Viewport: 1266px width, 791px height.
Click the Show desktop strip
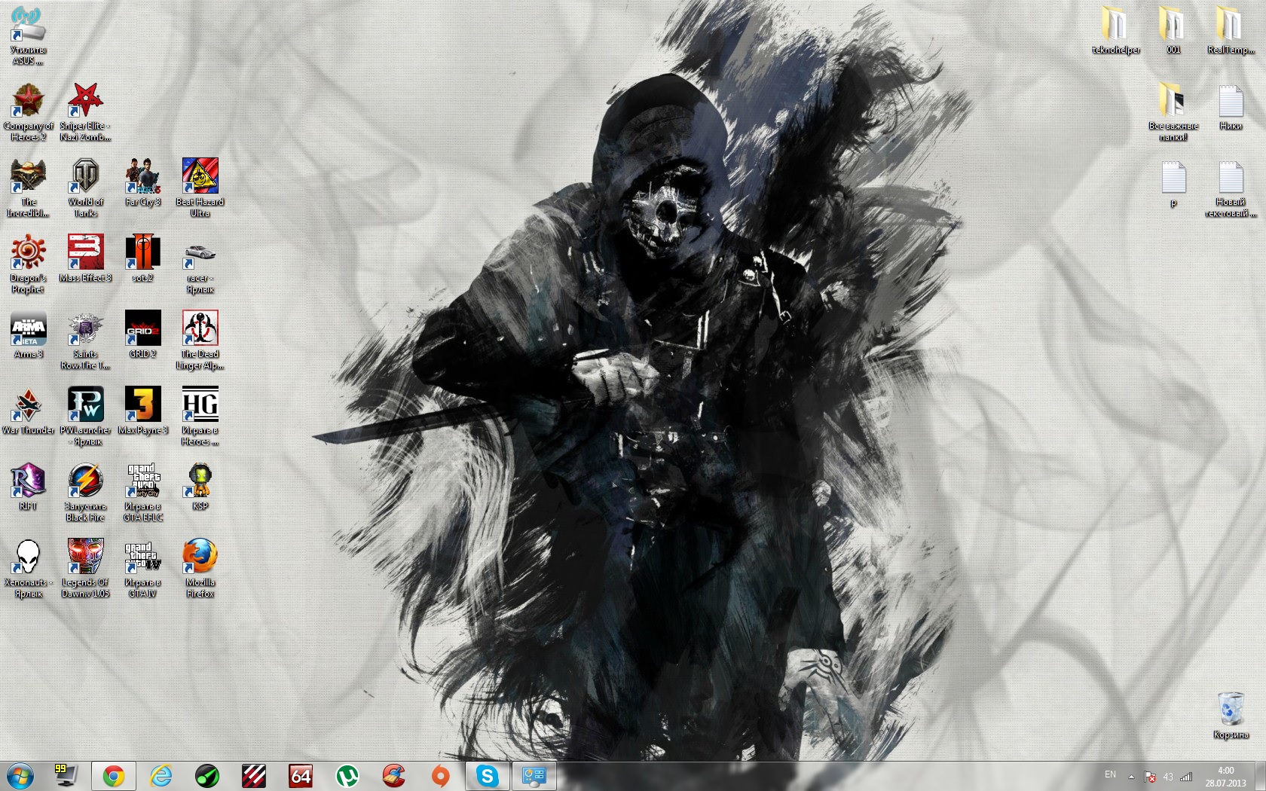click(x=1261, y=776)
